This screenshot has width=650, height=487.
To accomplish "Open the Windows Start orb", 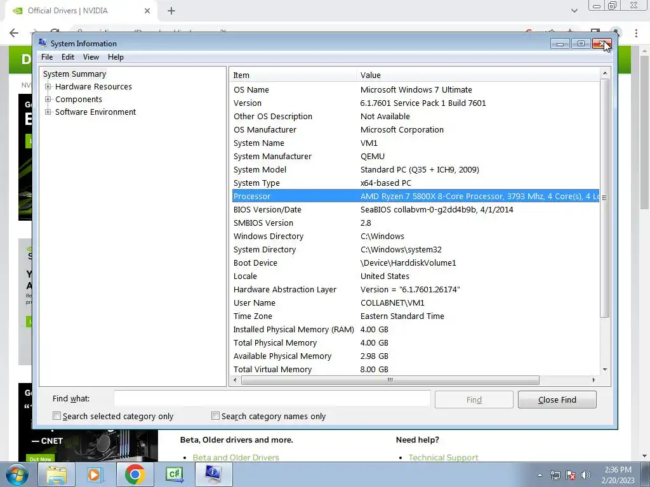I will pos(17,475).
